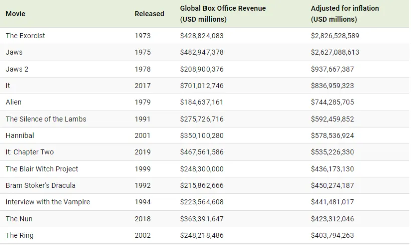Select The Nun movie title
This screenshot has width=411, height=245.
(19, 219)
